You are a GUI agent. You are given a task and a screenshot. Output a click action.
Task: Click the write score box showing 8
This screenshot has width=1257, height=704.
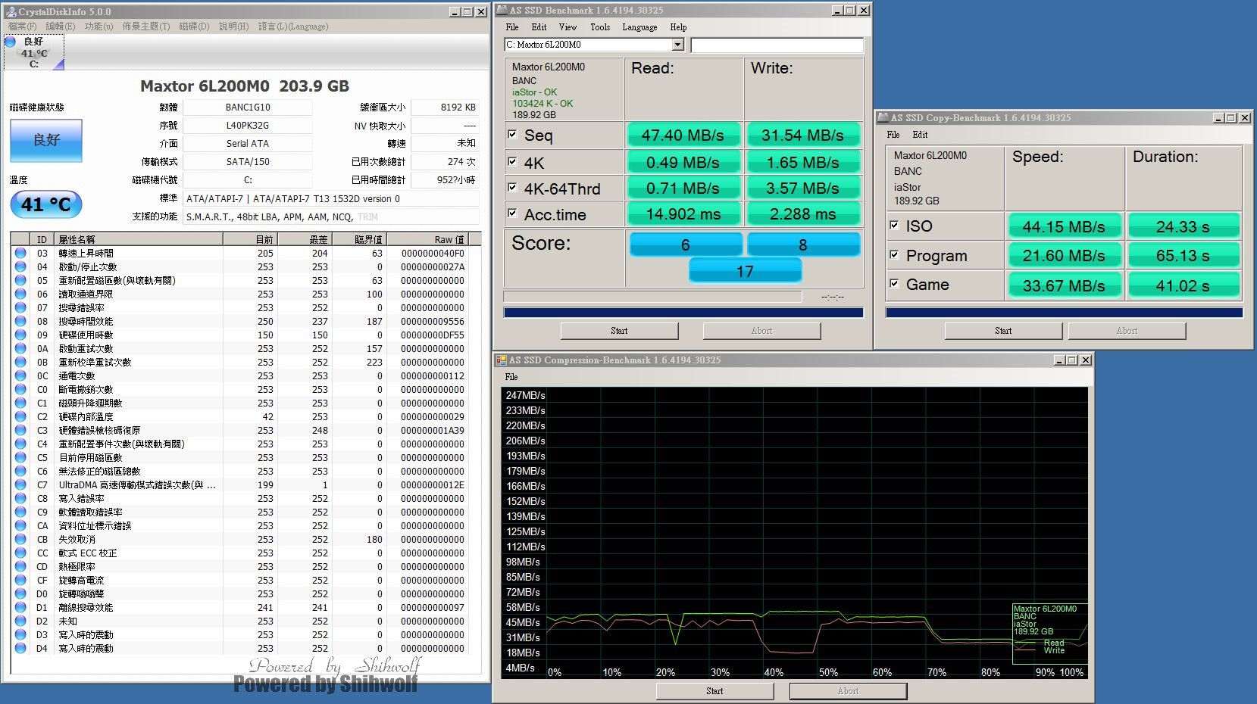(802, 245)
